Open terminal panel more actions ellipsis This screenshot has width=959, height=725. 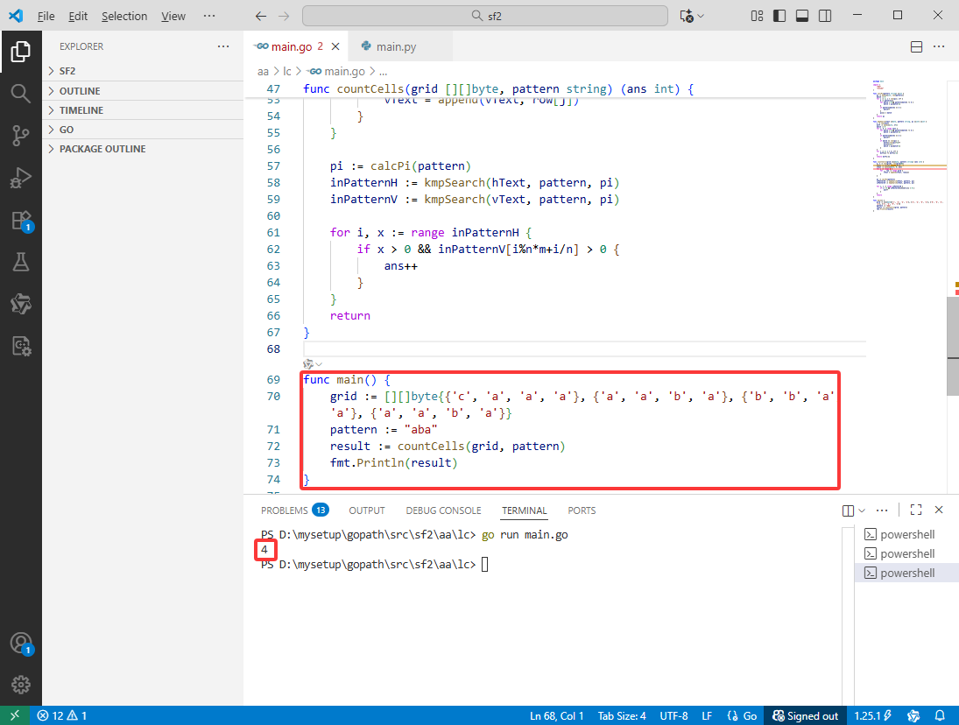coord(881,510)
